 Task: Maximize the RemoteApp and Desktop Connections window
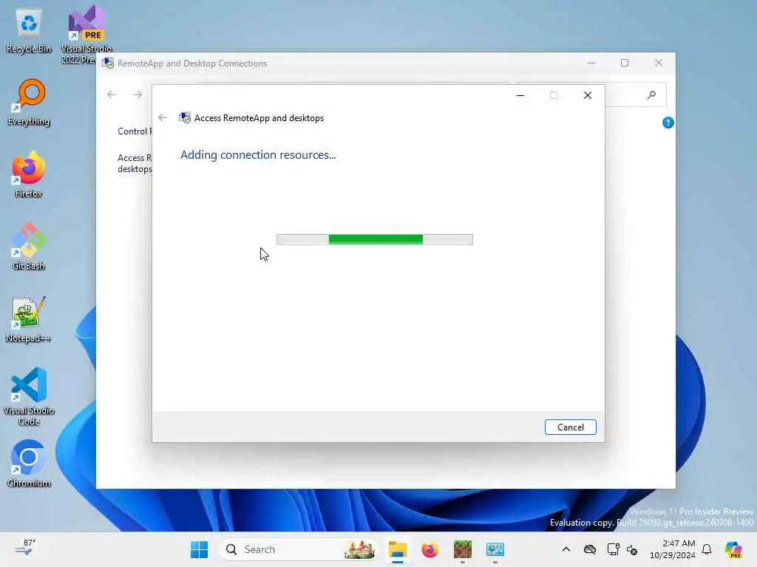[x=624, y=63]
